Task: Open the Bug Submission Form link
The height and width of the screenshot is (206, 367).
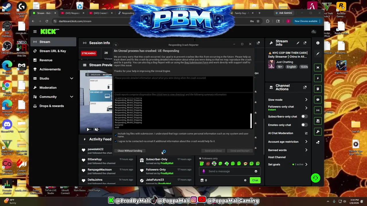Action: click(x=196, y=62)
